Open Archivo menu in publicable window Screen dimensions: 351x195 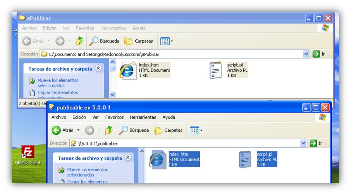59,117
